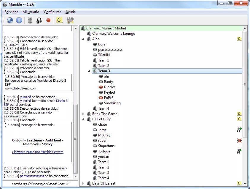Select user chato in Call of Duty
Screen dimensions: 250x189
(x=103, y=125)
